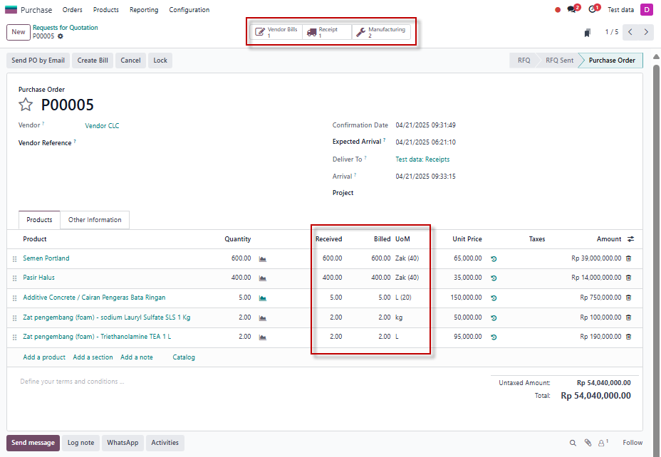Viewport: 661px width, 457px height.
Task: Open the Reporting menu
Action: pos(144,10)
